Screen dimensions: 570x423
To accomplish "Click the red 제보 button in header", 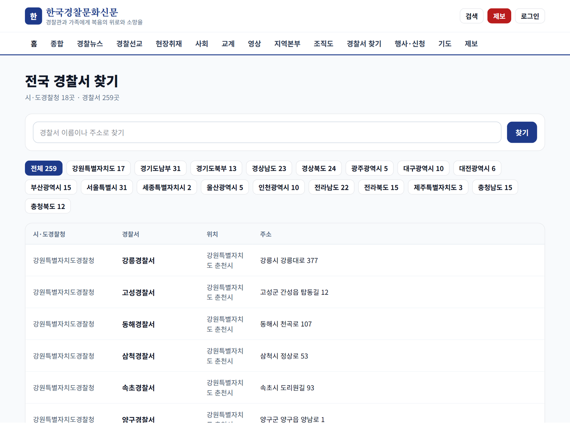I will point(499,16).
